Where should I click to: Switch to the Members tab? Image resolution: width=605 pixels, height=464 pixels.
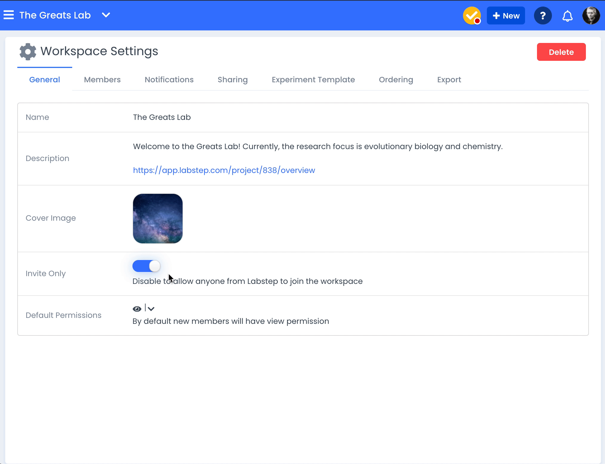click(x=102, y=80)
